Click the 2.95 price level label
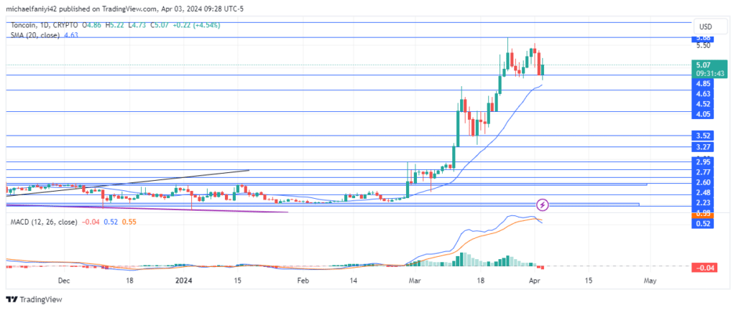The image size is (736, 310). tap(703, 162)
